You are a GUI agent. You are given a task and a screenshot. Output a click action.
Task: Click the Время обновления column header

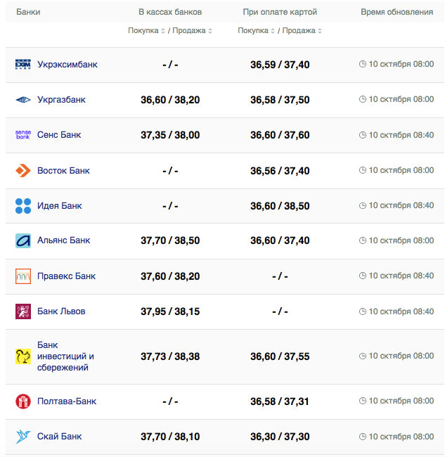pyautogui.click(x=396, y=12)
